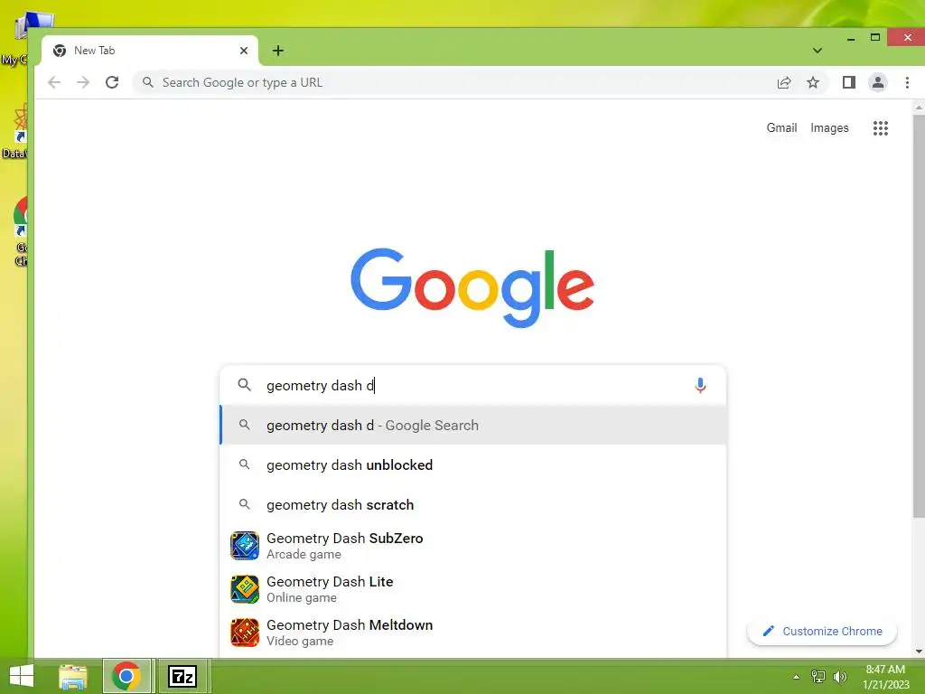
Task: Show hidden system tray icons
Action: coord(797,677)
